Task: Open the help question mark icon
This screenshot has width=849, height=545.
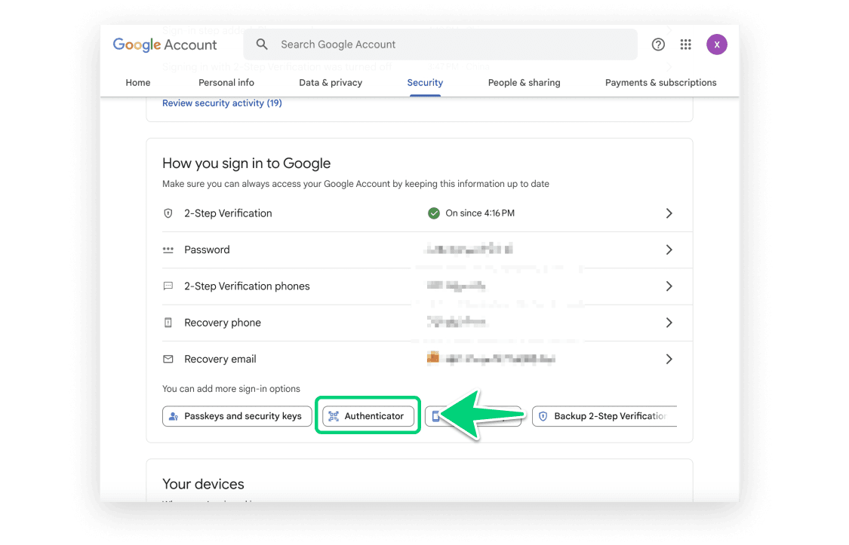Action: click(658, 44)
